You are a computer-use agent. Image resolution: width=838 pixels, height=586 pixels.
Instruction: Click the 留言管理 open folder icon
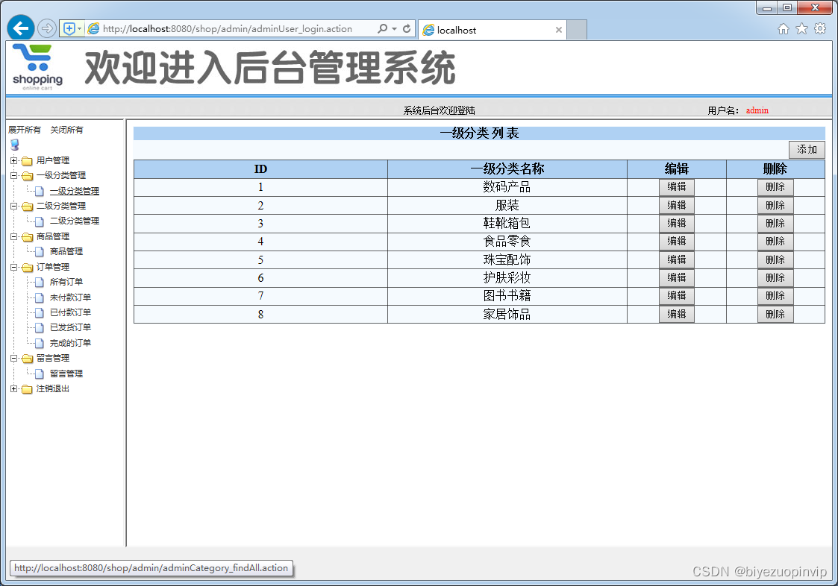point(28,359)
